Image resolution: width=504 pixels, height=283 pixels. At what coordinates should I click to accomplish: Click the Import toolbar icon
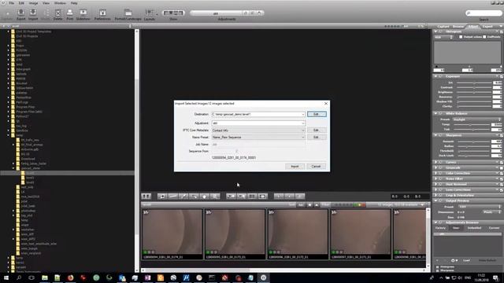click(33, 13)
